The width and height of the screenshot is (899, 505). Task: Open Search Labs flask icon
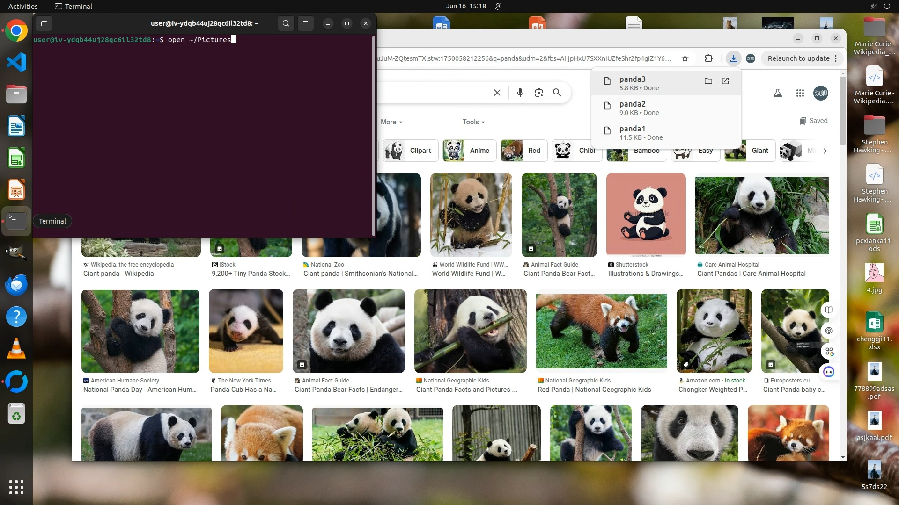[777, 93]
